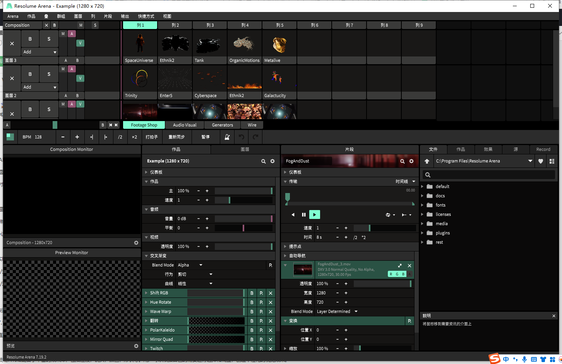
Task: Click the ×2 tempo double button
Action: tap(134, 137)
